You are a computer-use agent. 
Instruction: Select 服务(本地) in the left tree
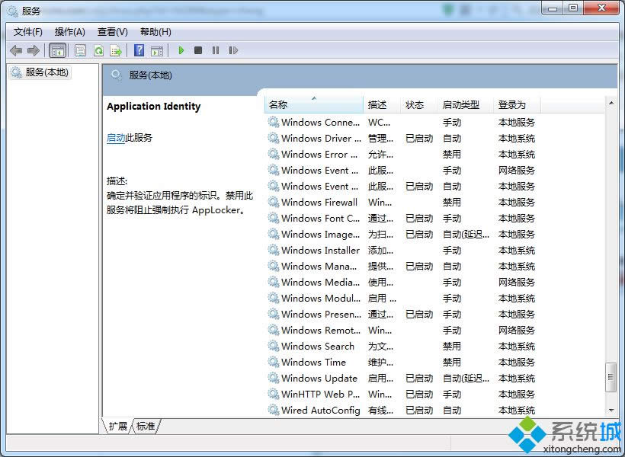click(46, 72)
